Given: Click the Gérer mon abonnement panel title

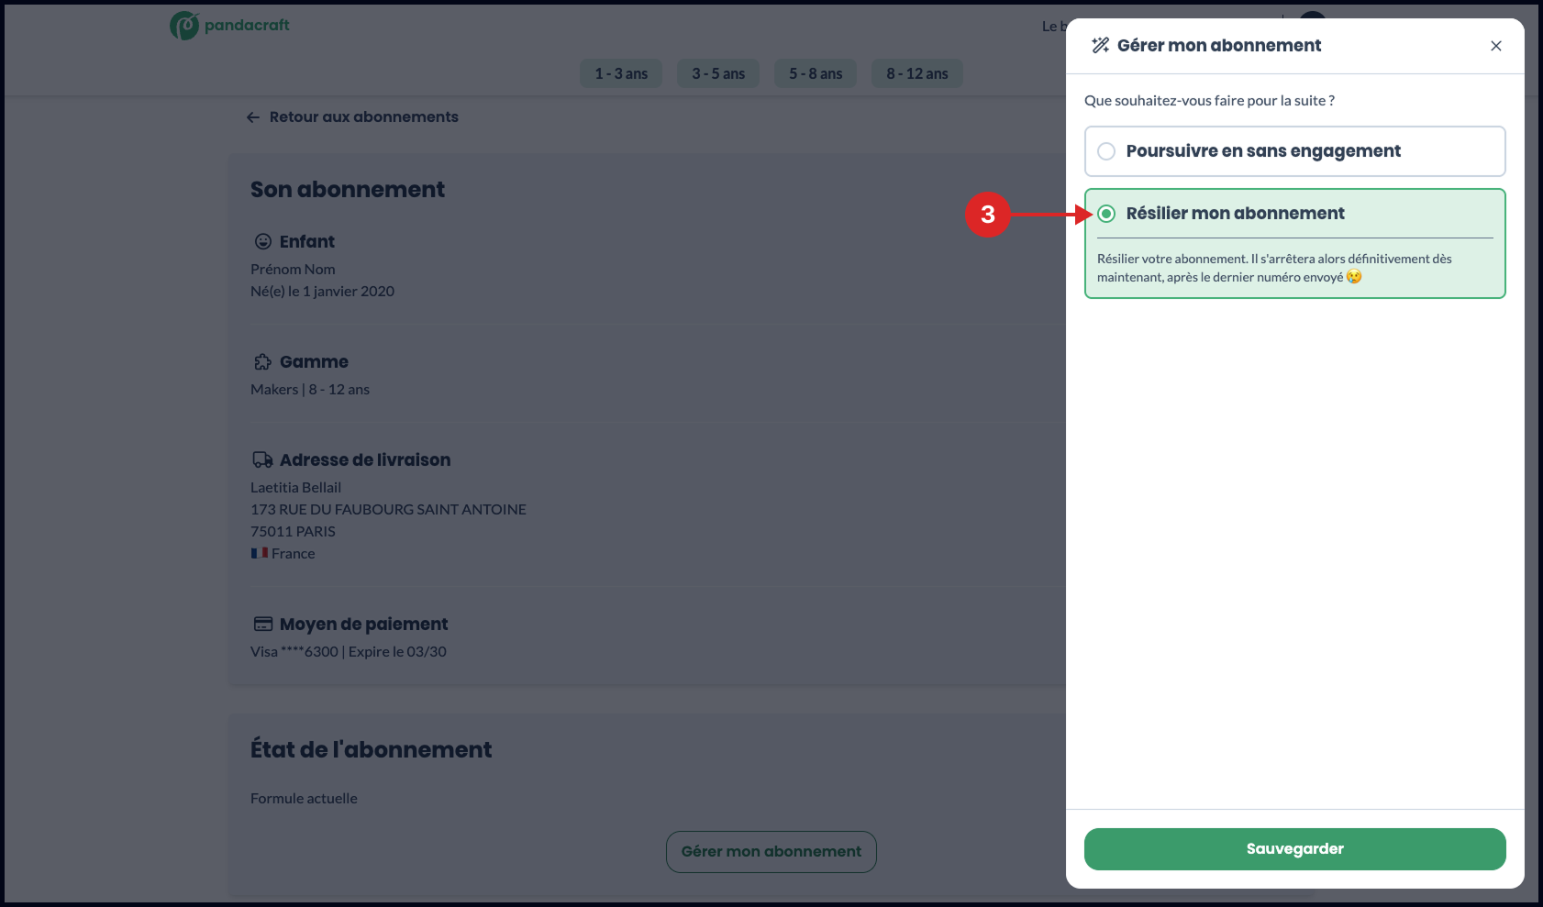Looking at the screenshot, I should pos(1219,46).
